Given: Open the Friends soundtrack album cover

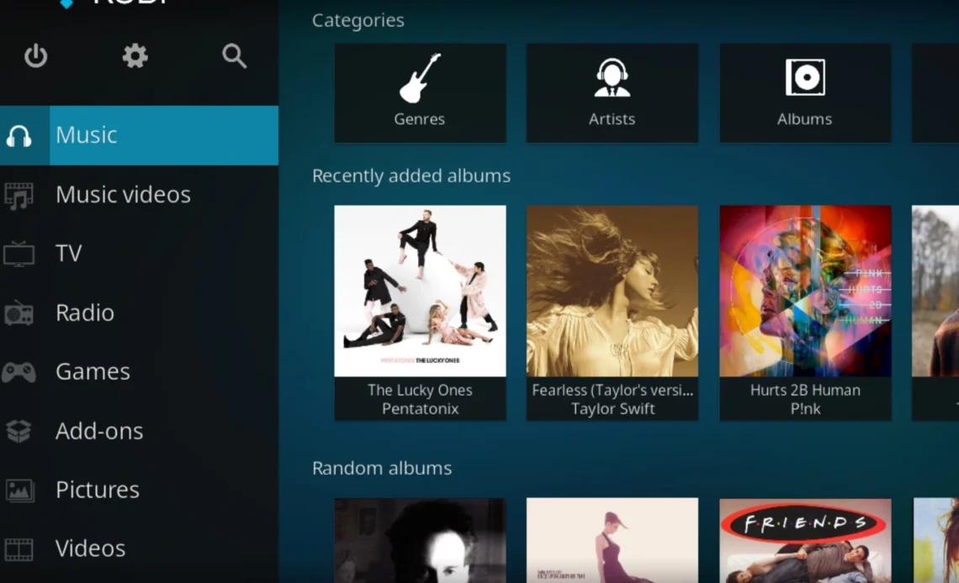Looking at the screenshot, I should [806, 541].
